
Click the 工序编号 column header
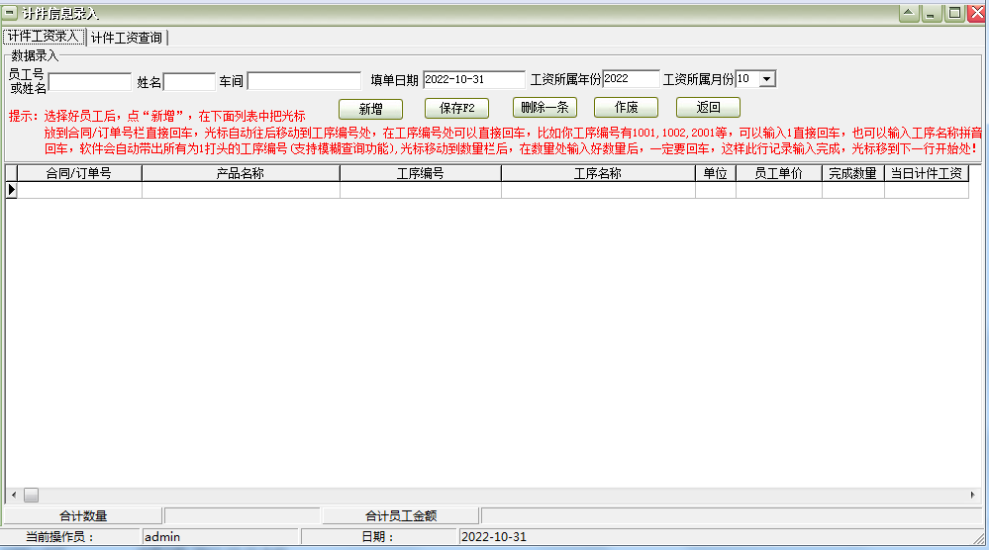tap(420, 173)
